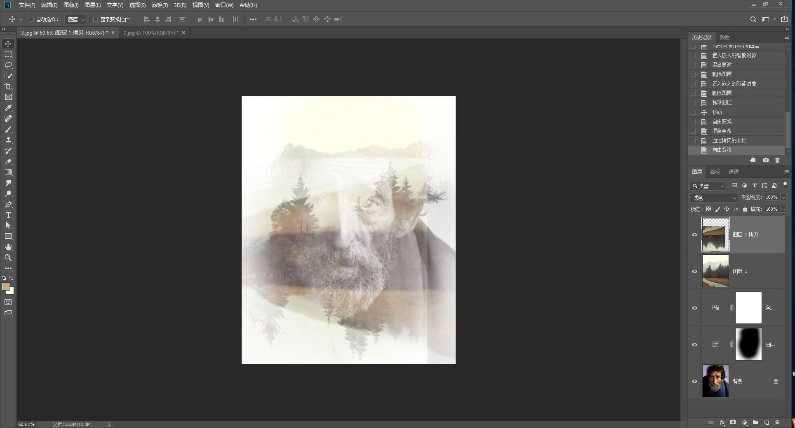
Task: Open the blend mode 滤色 dropdown
Action: (714, 198)
